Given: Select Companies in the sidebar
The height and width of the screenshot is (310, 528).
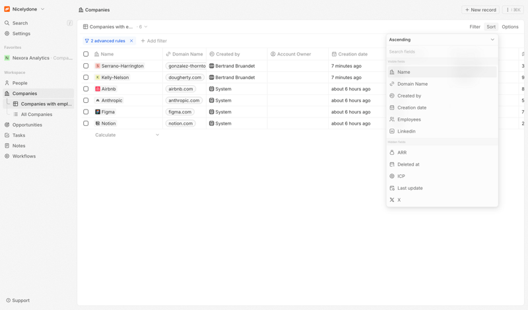Looking at the screenshot, I should 38,93.
